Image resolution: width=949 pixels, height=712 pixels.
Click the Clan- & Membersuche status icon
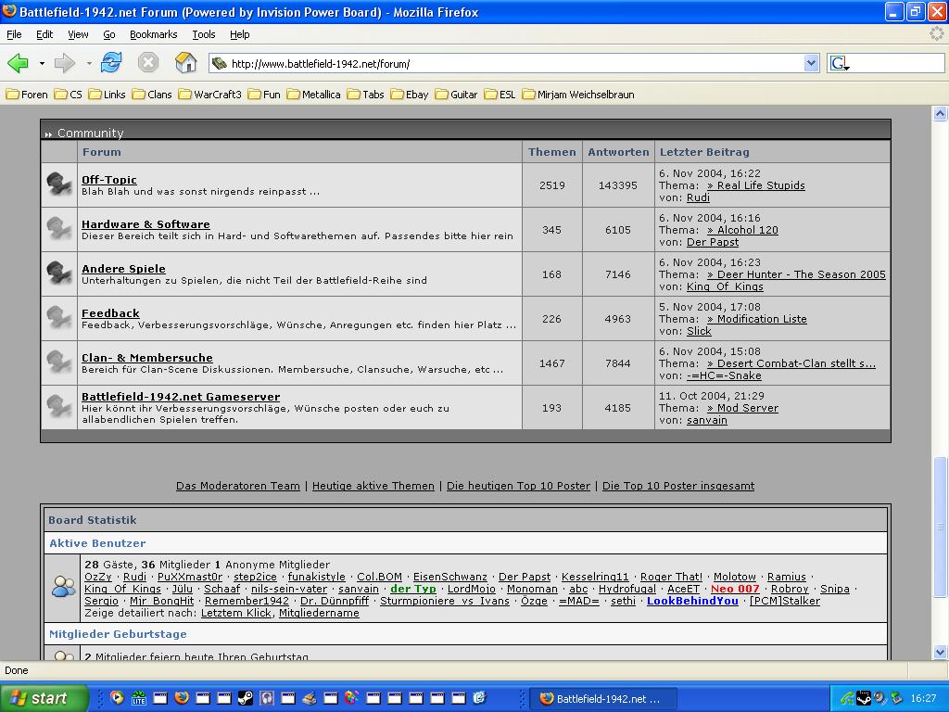point(58,362)
